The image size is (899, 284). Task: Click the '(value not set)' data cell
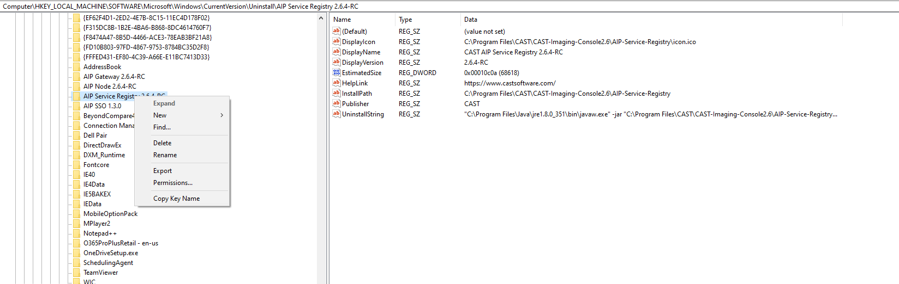click(484, 32)
